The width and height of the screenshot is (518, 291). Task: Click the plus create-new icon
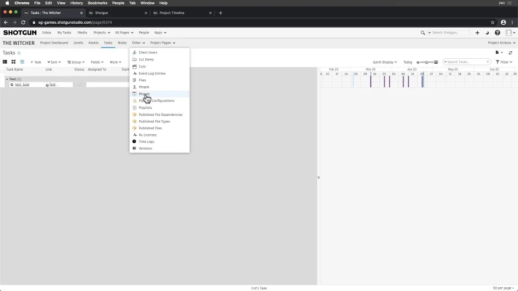(477, 33)
